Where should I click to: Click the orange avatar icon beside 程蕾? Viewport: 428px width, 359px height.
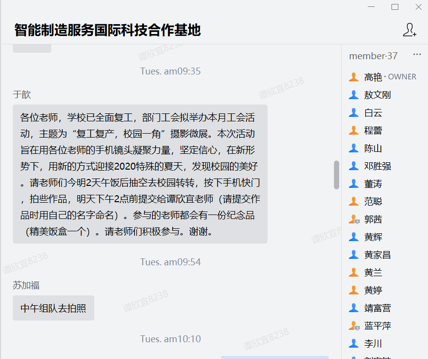point(353,130)
